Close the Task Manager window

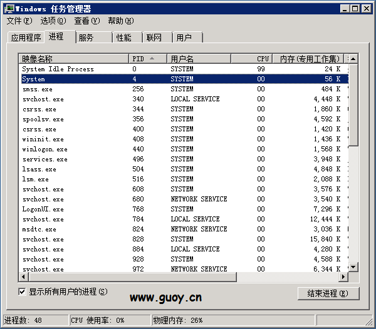(367, 9)
